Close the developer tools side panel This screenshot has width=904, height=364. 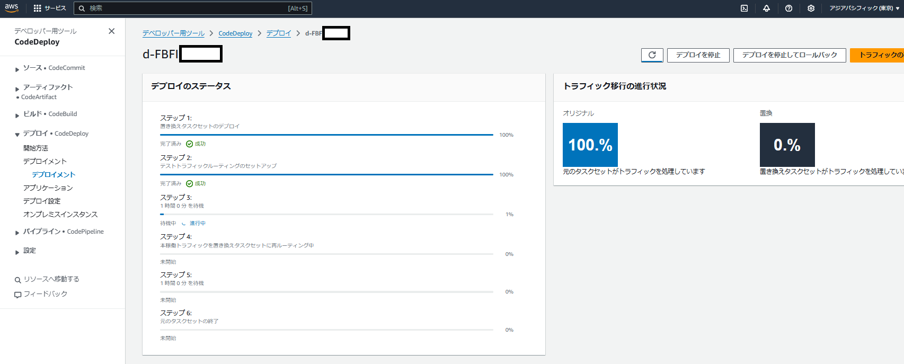[111, 31]
